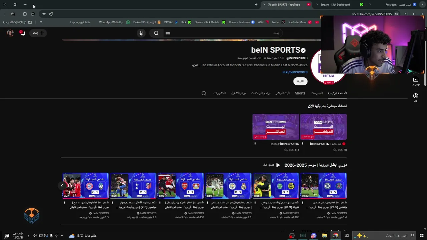Open the on-screen keyboard icon in search
Viewport: 427px width, 240px height.
pos(168,33)
